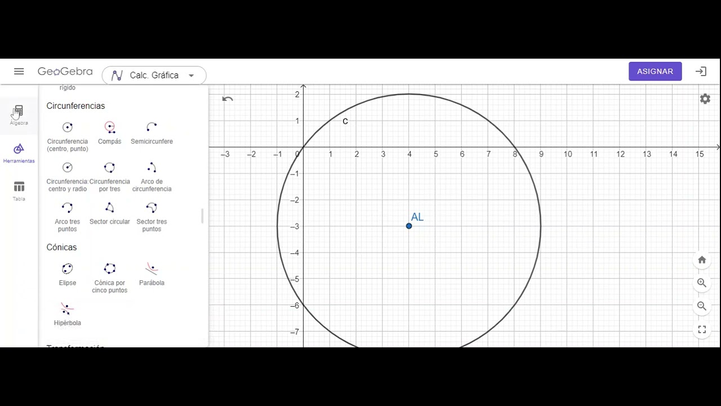Select Circunferencia (centro, punto) tool
Image resolution: width=721 pixels, height=406 pixels.
click(68, 136)
